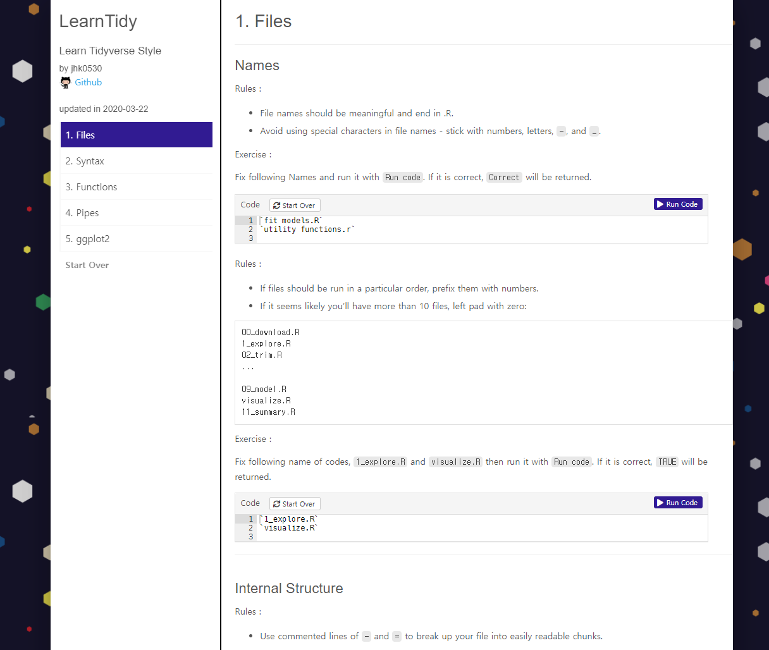The width and height of the screenshot is (769, 650).
Task: Click code line `utility functions.r` in editor
Action: tap(307, 229)
